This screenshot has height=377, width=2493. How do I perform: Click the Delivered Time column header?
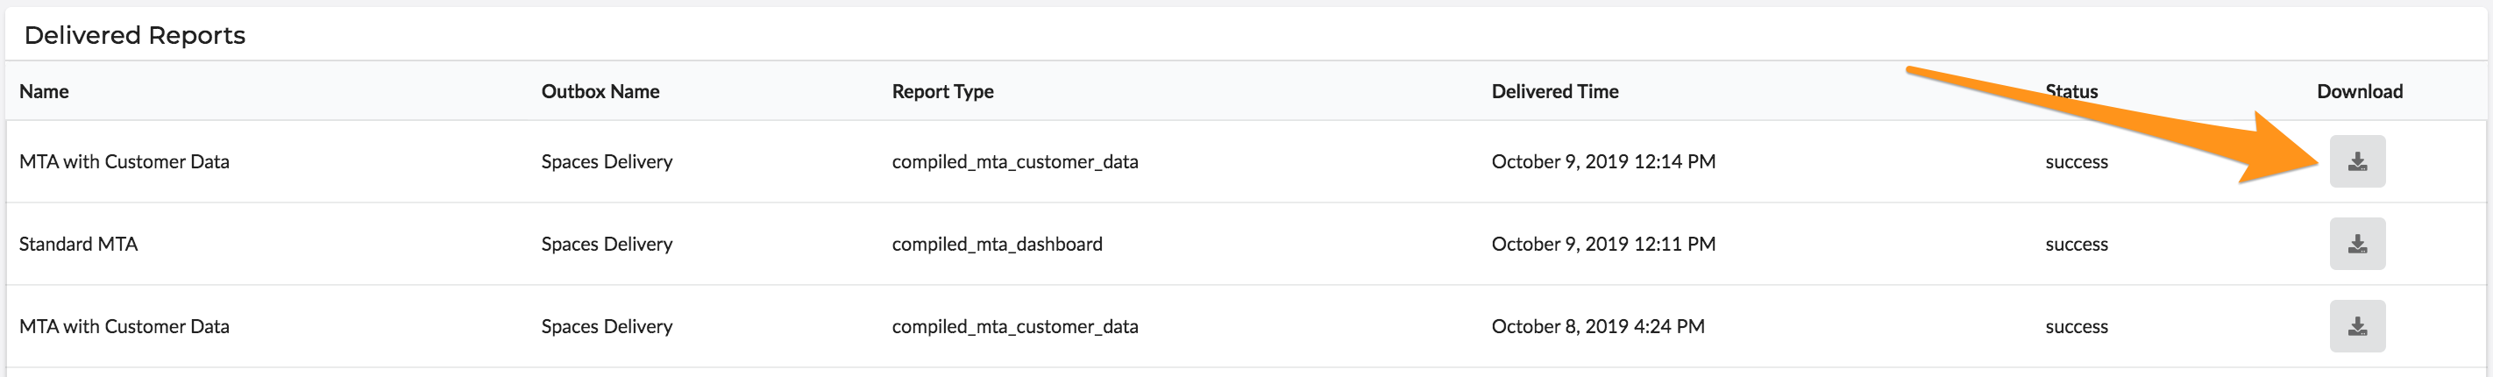[1554, 91]
